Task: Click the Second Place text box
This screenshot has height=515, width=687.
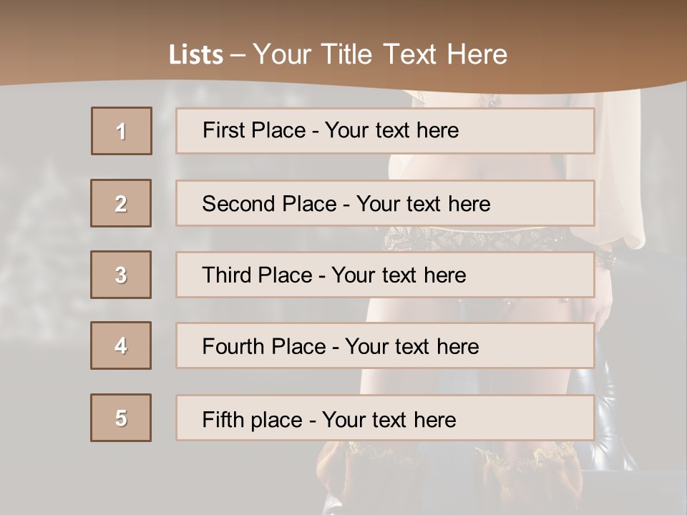Action: click(x=385, y=203)
